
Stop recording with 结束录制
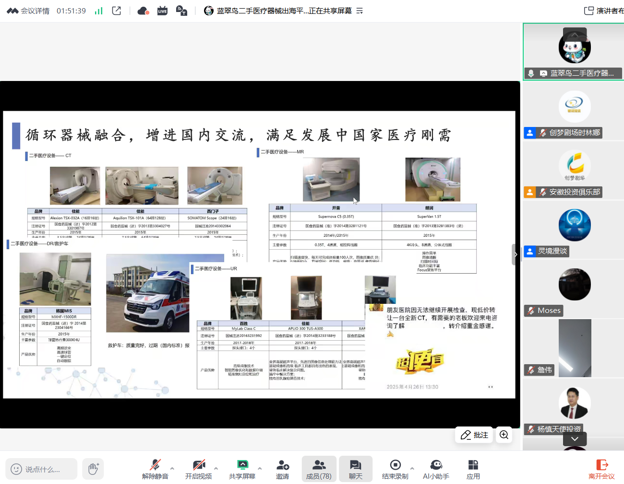coord(395,469)
